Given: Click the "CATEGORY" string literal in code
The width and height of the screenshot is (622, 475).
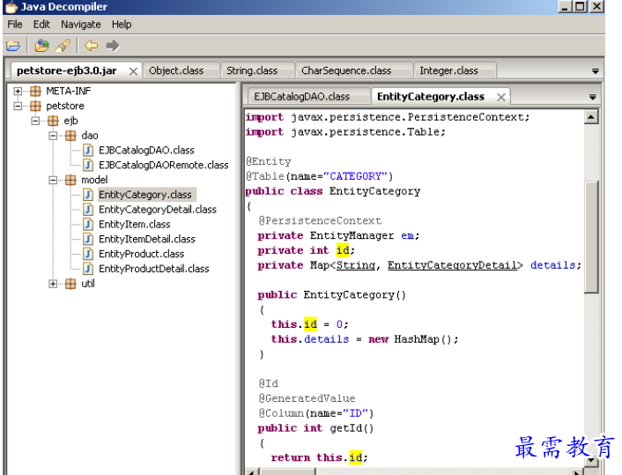Looking at the screenshot, I should click(x=355, y=176).
